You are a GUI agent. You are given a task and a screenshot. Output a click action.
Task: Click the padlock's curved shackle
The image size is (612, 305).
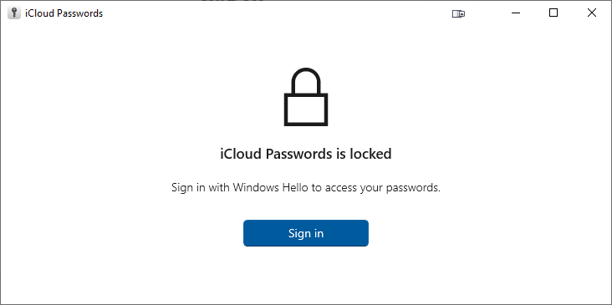(306, 80)
